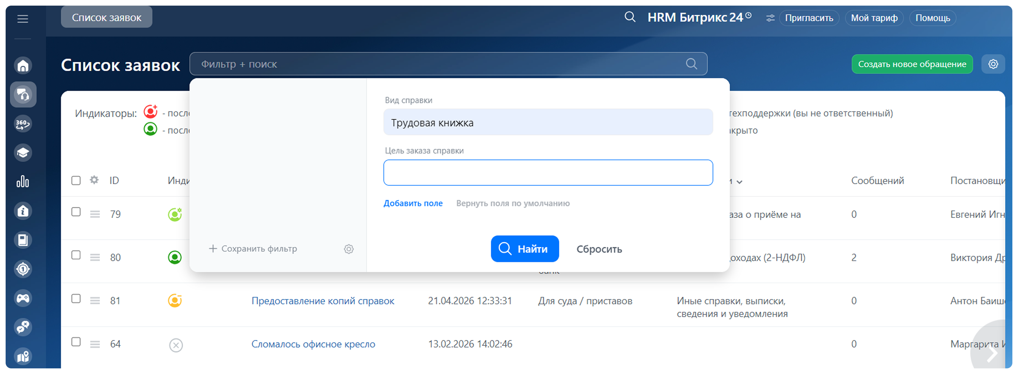
Task: Click the search magnifier in the top bar
Action: (x=630, y=17)
